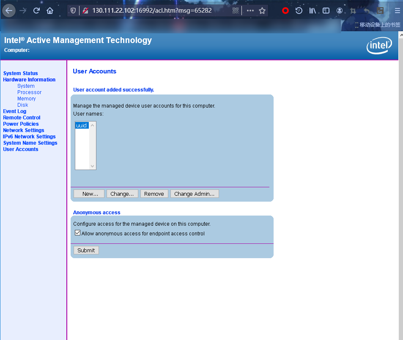
Task: Go to Remote Control page
Action: [22, 118]
